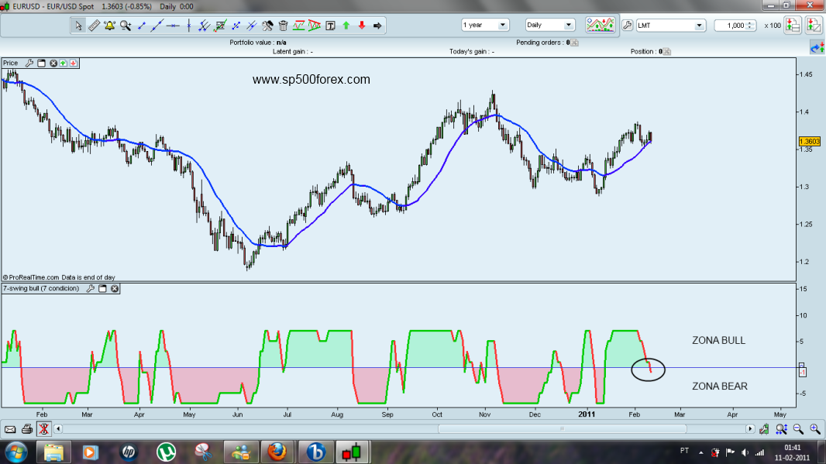Open the 1 year period dropdown
The width and height of the screenshot is (826, 464).
click(x=484, y=25)
